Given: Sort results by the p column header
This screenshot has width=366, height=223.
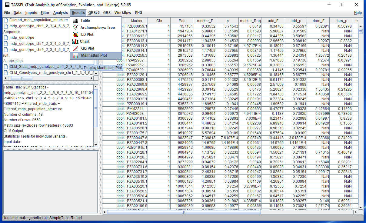Looking at the screenshot, I should click(228, 21).
